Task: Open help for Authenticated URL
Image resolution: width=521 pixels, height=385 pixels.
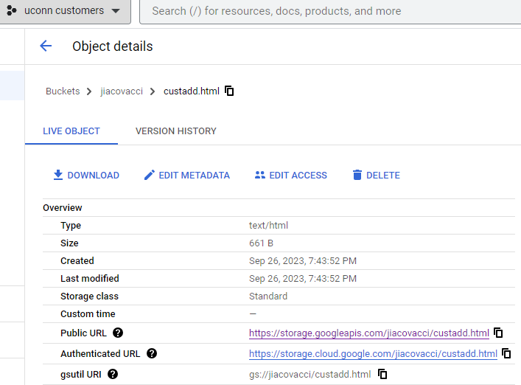Action: pos(152,353)
